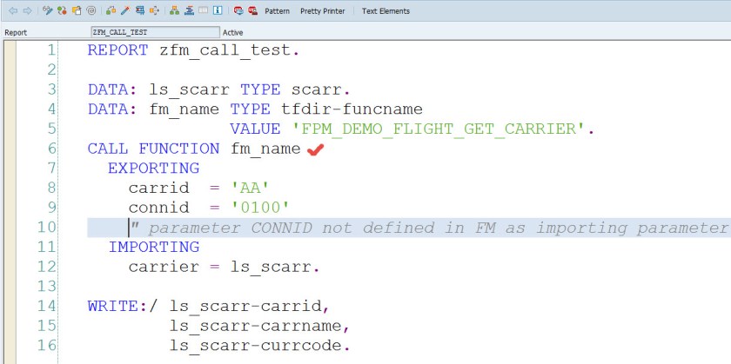The width and height of the screenshot is (731, 364).
Task: Open Text Elements
Action: point(386,10)
